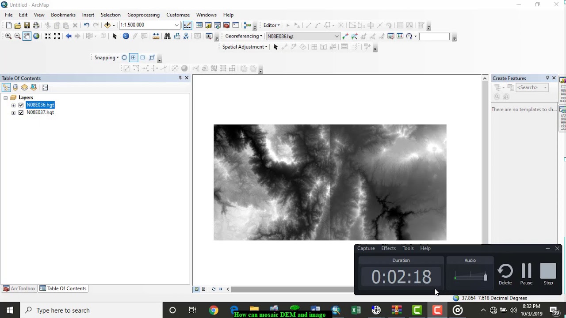This screenshot has height=318, width=566.
Task: Click Pause in the recorder window
Action: pos(526,274)
